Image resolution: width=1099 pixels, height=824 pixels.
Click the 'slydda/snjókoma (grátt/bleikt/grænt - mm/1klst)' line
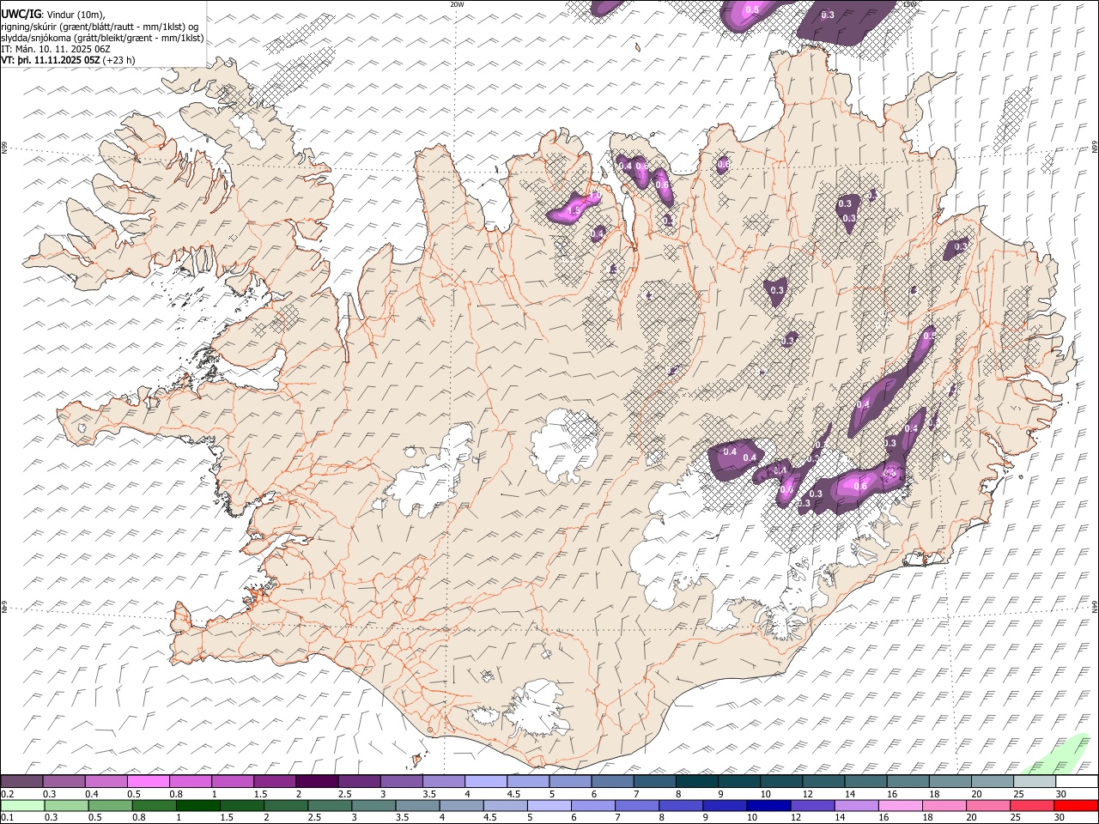(x=102, y=38)
